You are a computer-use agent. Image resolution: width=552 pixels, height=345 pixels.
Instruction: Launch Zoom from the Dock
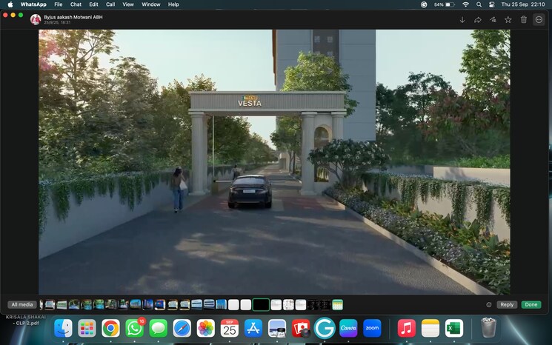tap(372, 328)
